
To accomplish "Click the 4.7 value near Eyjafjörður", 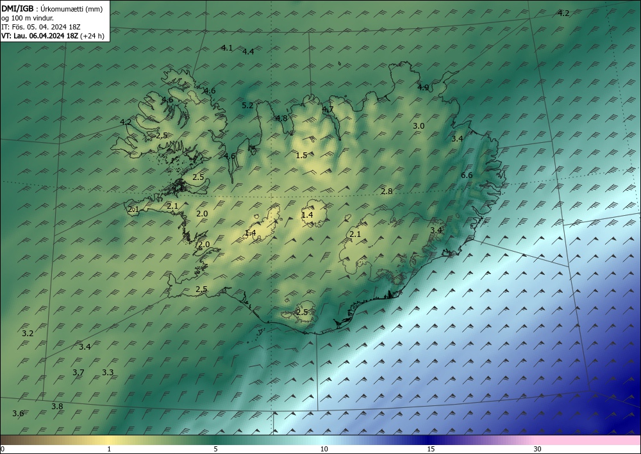I will 328,109.
